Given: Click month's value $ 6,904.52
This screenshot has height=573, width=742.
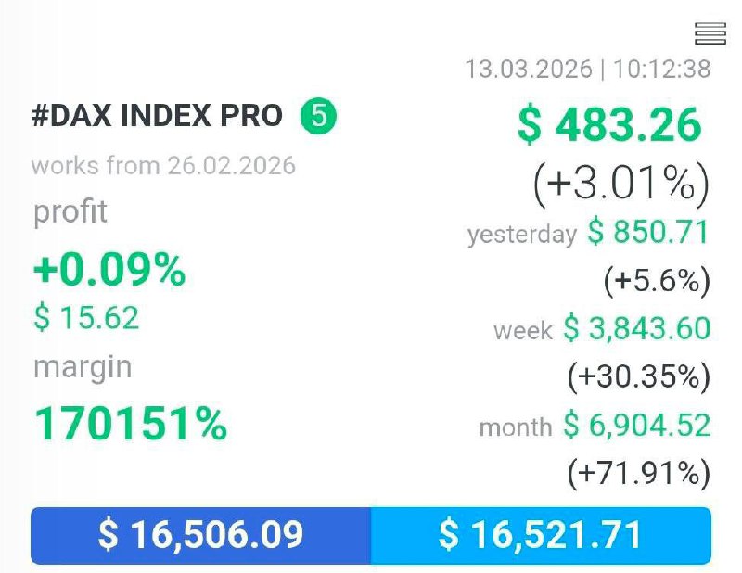Looking at the screenshot, I should click(636, 426).
